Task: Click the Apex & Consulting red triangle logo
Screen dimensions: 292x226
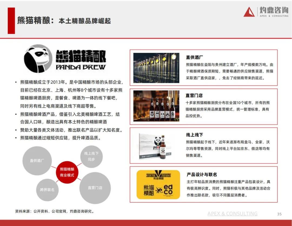Action: (249, 12)
